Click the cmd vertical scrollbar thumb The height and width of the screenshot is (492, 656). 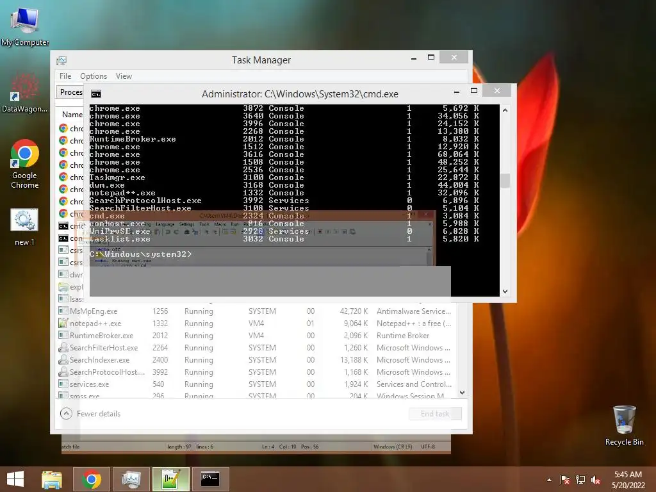point(505,181)
